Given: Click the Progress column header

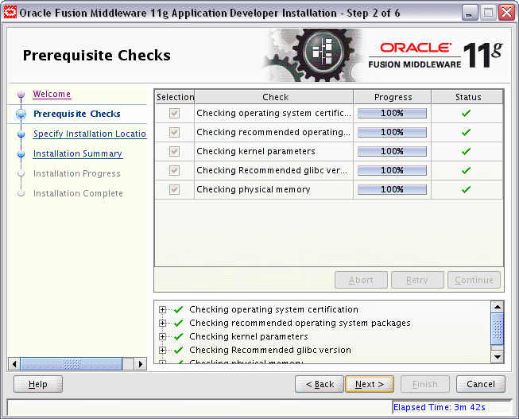Looking at the screenshot, I should pyautogui.click(x=393, y=97).
